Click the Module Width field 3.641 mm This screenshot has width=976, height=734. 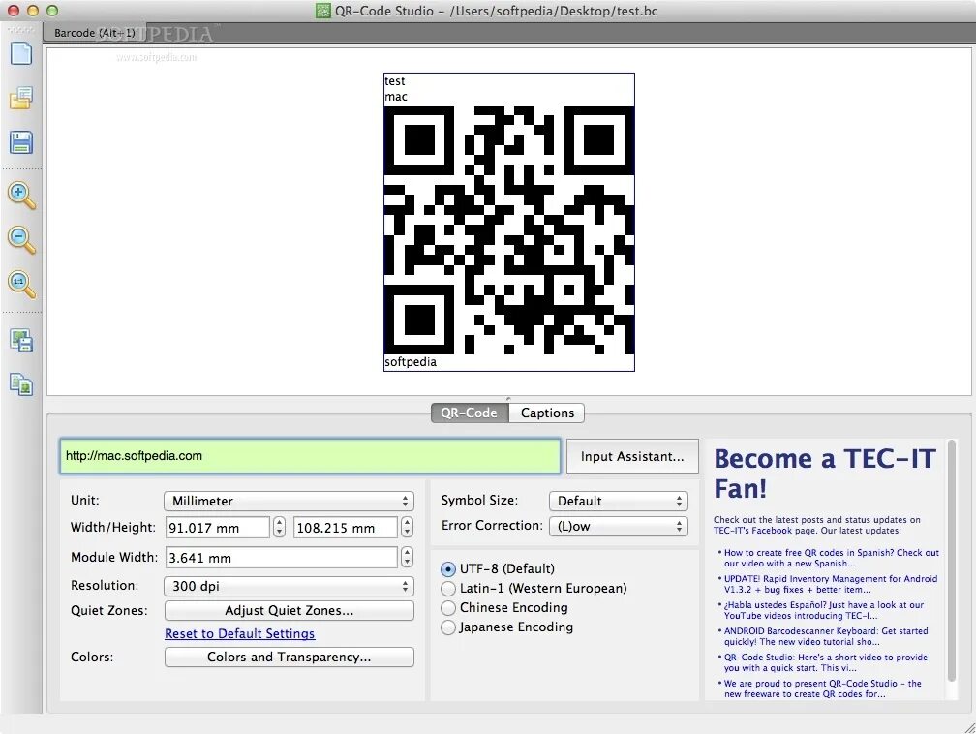(x=281, y=558)
